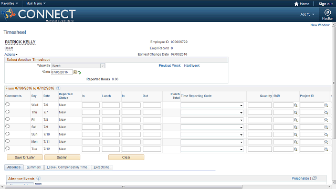
Task: Switch to the Summary tab
Action: (x=34, y=167)
